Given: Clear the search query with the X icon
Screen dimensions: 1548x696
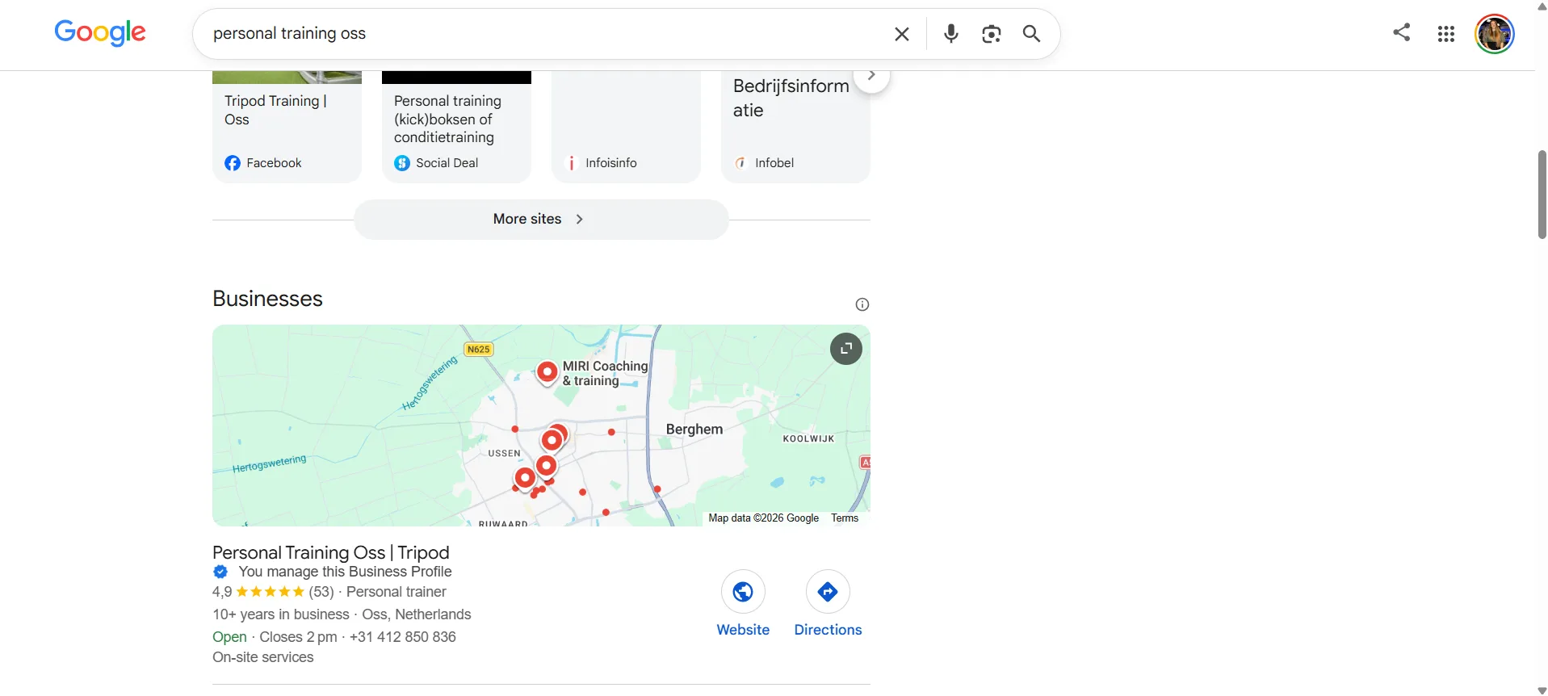Looking at the screenshot, I should click(902, 34).
